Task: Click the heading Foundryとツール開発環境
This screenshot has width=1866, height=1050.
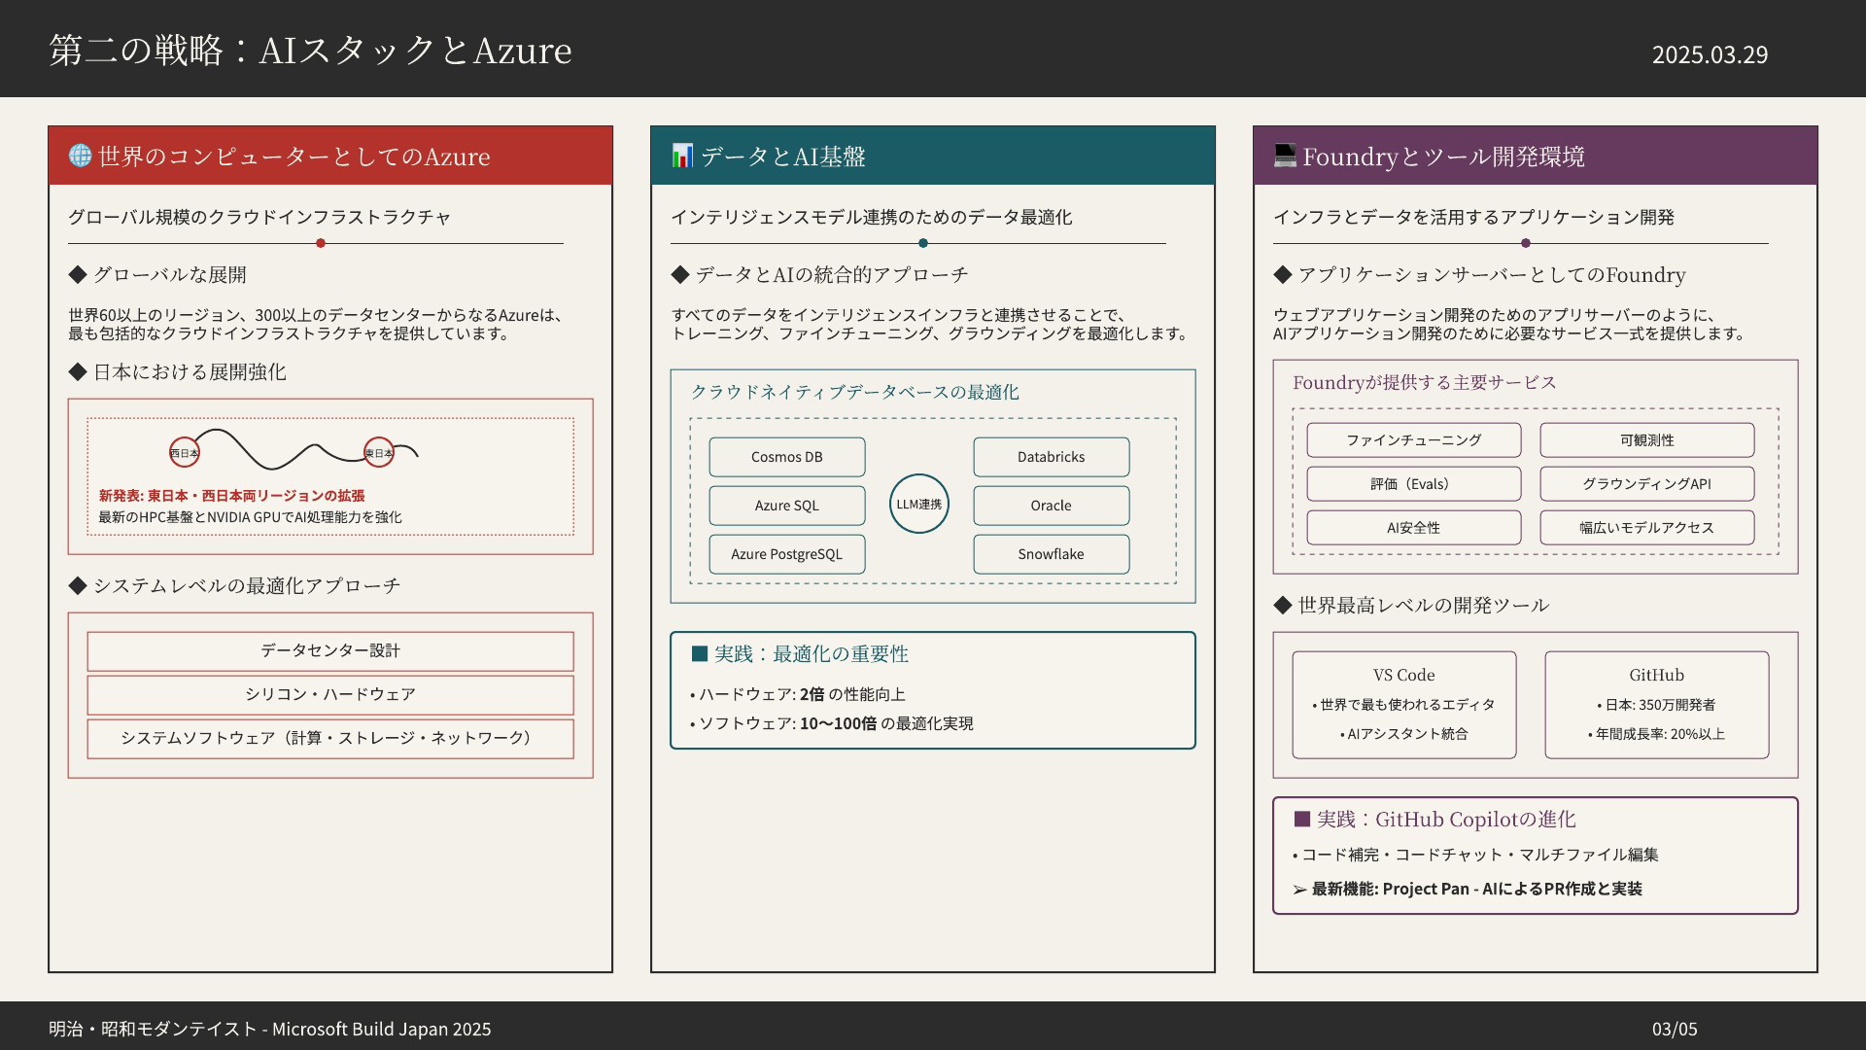Action: click(1443, 157)
